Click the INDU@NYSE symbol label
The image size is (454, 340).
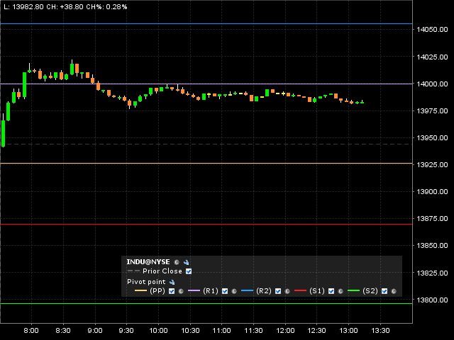click(x=148, y=262)
